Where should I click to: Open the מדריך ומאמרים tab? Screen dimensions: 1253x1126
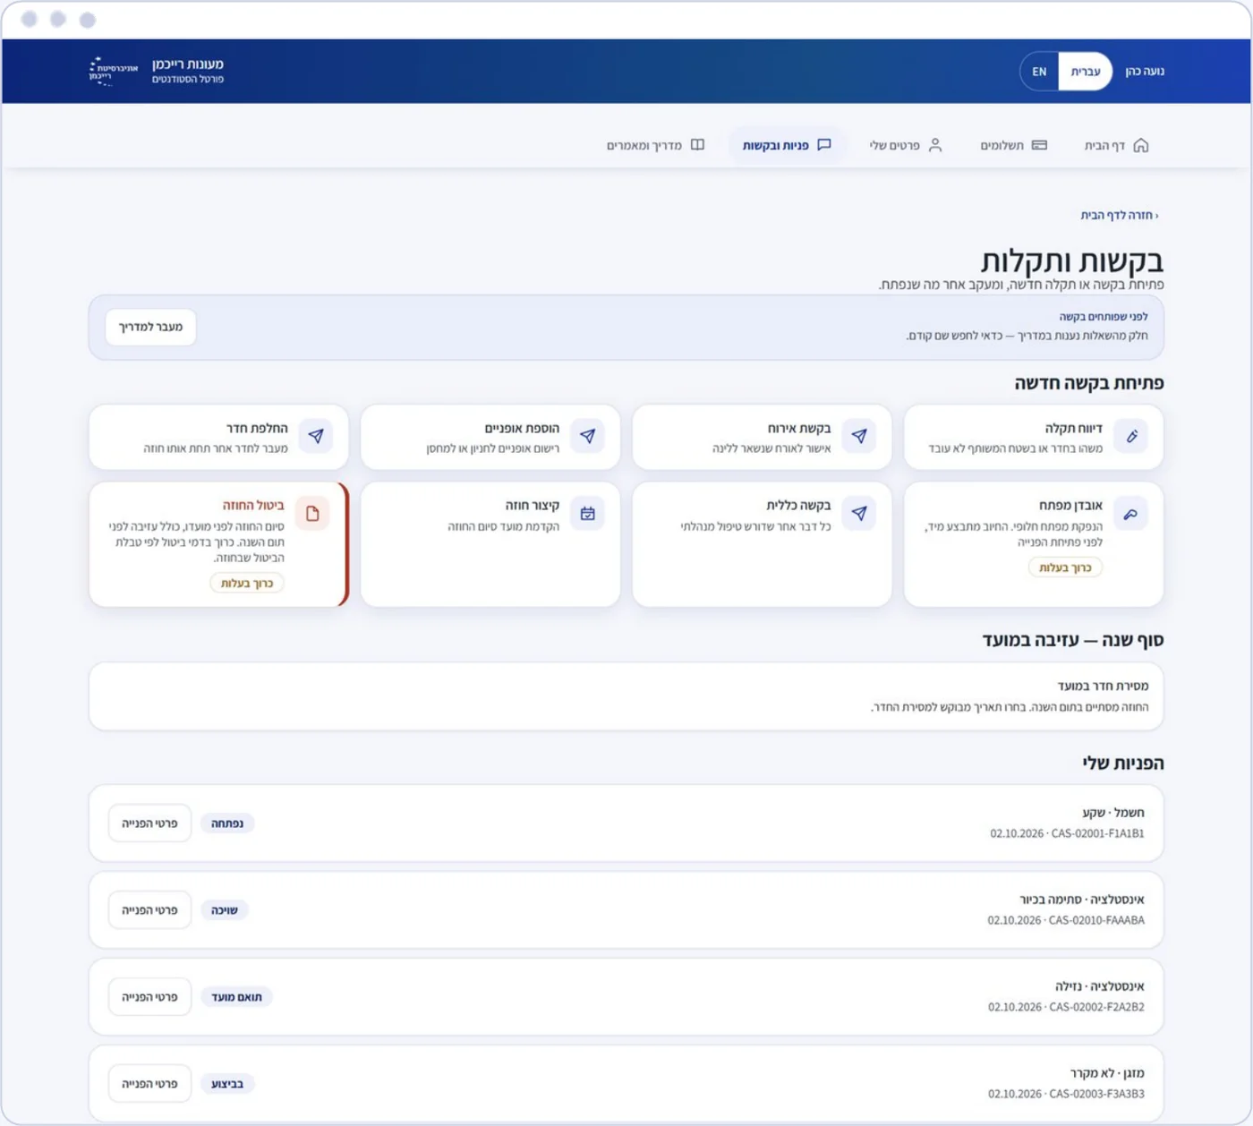pos(656,145)
